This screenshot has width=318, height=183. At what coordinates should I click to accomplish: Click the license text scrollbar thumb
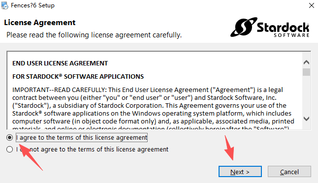(307, 72)
